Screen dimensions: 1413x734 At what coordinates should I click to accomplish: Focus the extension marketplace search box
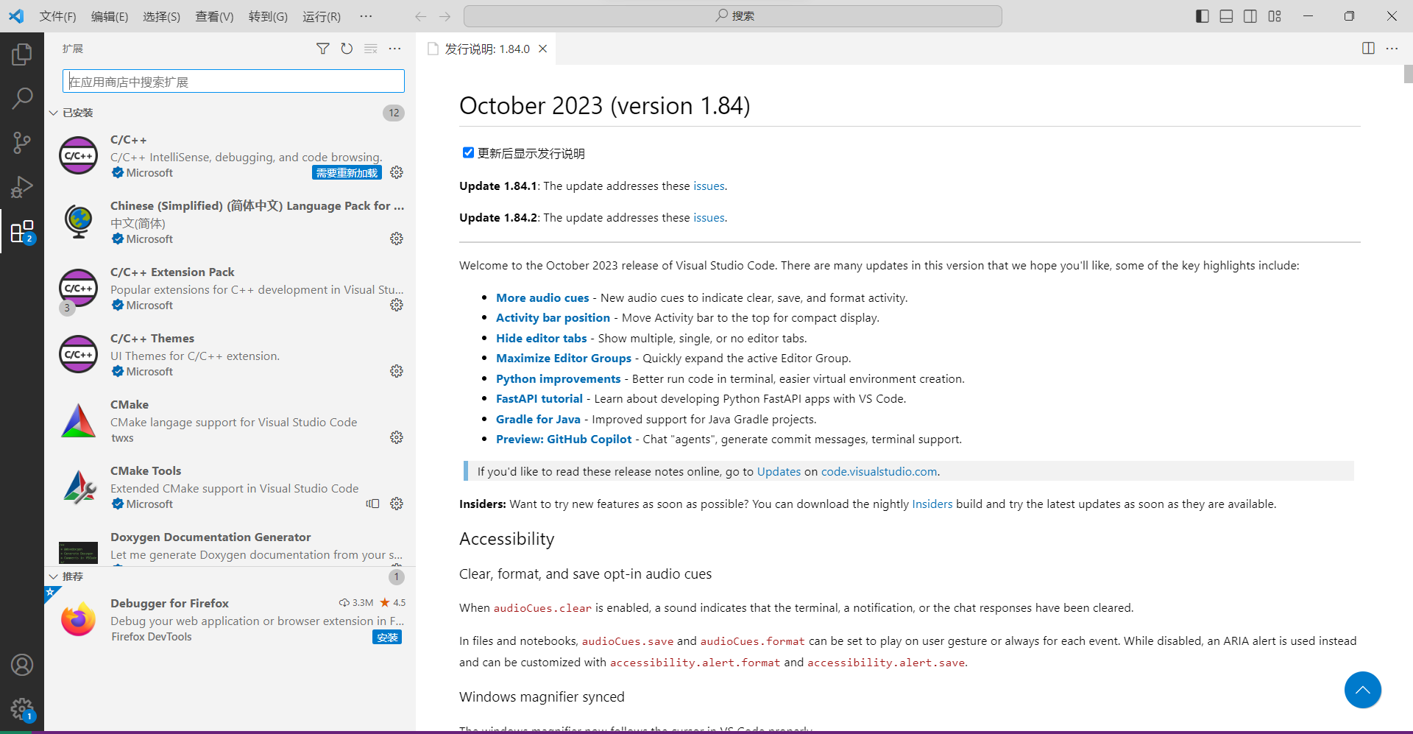pos(233,81)
